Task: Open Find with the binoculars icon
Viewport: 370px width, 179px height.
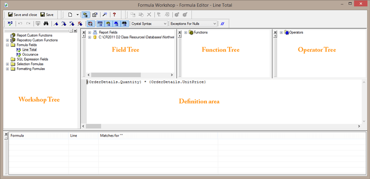Action: tap(46, 23)
